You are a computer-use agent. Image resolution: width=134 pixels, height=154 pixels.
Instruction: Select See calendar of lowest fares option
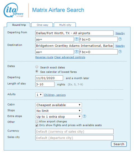click(x=37, y=71)
